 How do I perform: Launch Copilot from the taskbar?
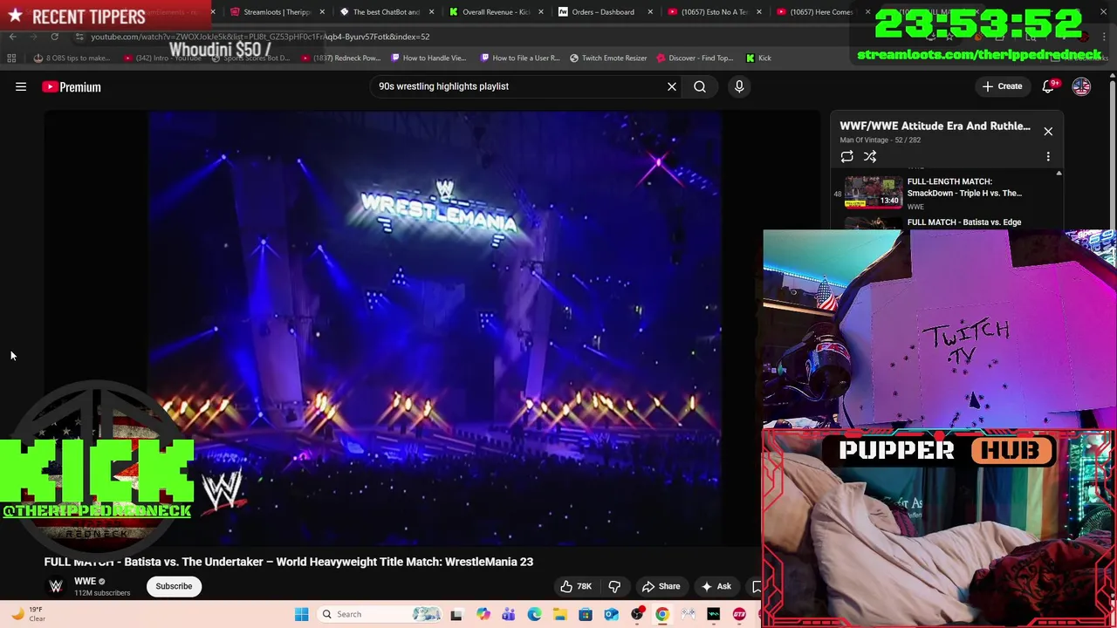click(483, 614)
